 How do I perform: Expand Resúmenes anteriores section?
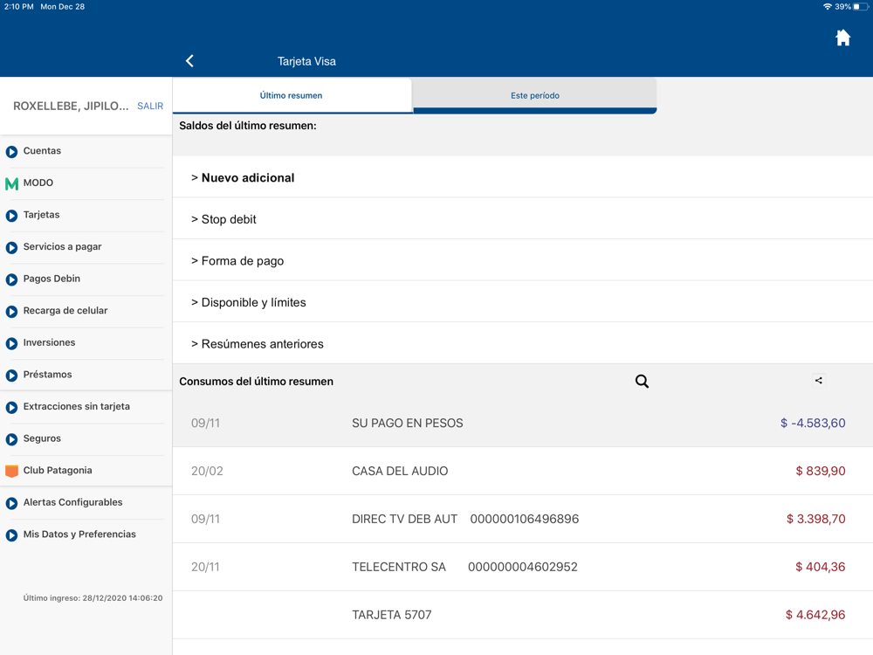pos(522,343)
